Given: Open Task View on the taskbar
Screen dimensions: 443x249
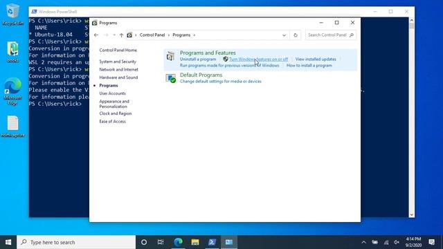Looking at the screenshot, I should click(161, 242).
